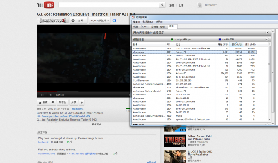Mute the video with the speaker icon
278x163 pixels.
[51, 95]
